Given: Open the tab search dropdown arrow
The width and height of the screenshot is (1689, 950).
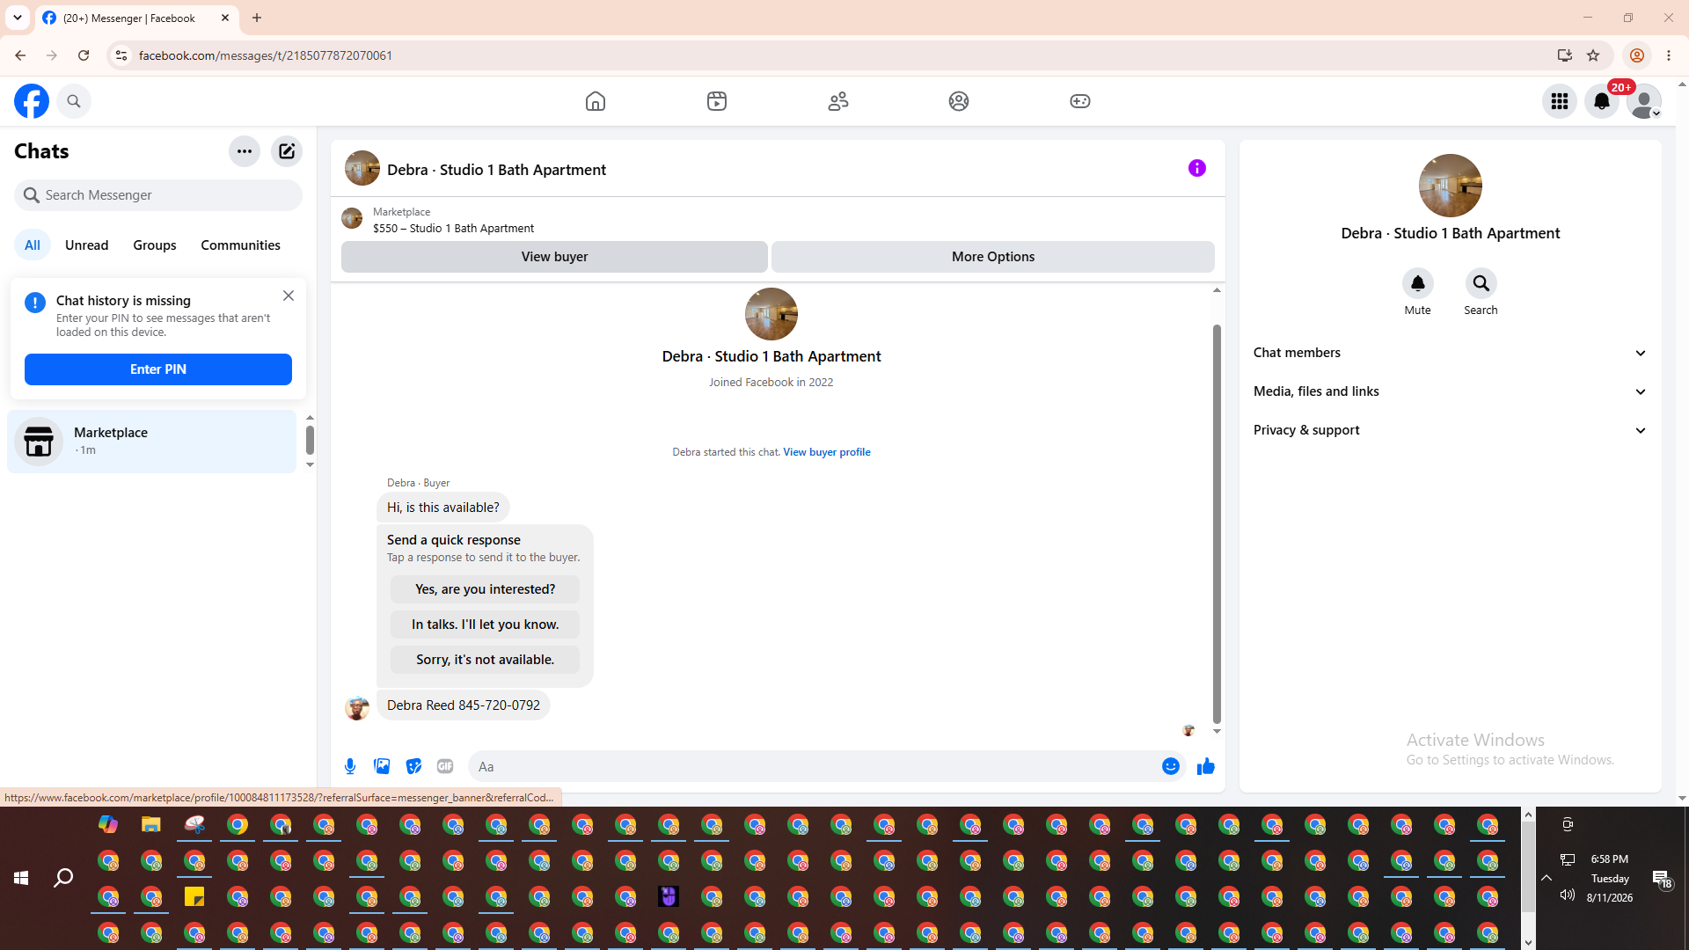Looking at the screenshot, I should coord(18,18).
